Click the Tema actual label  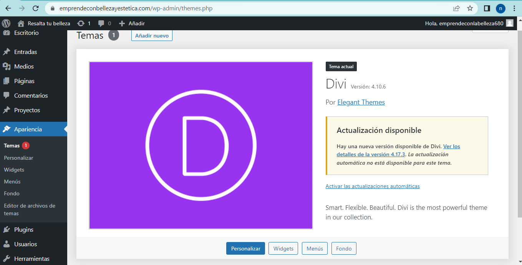coord(341,66)
